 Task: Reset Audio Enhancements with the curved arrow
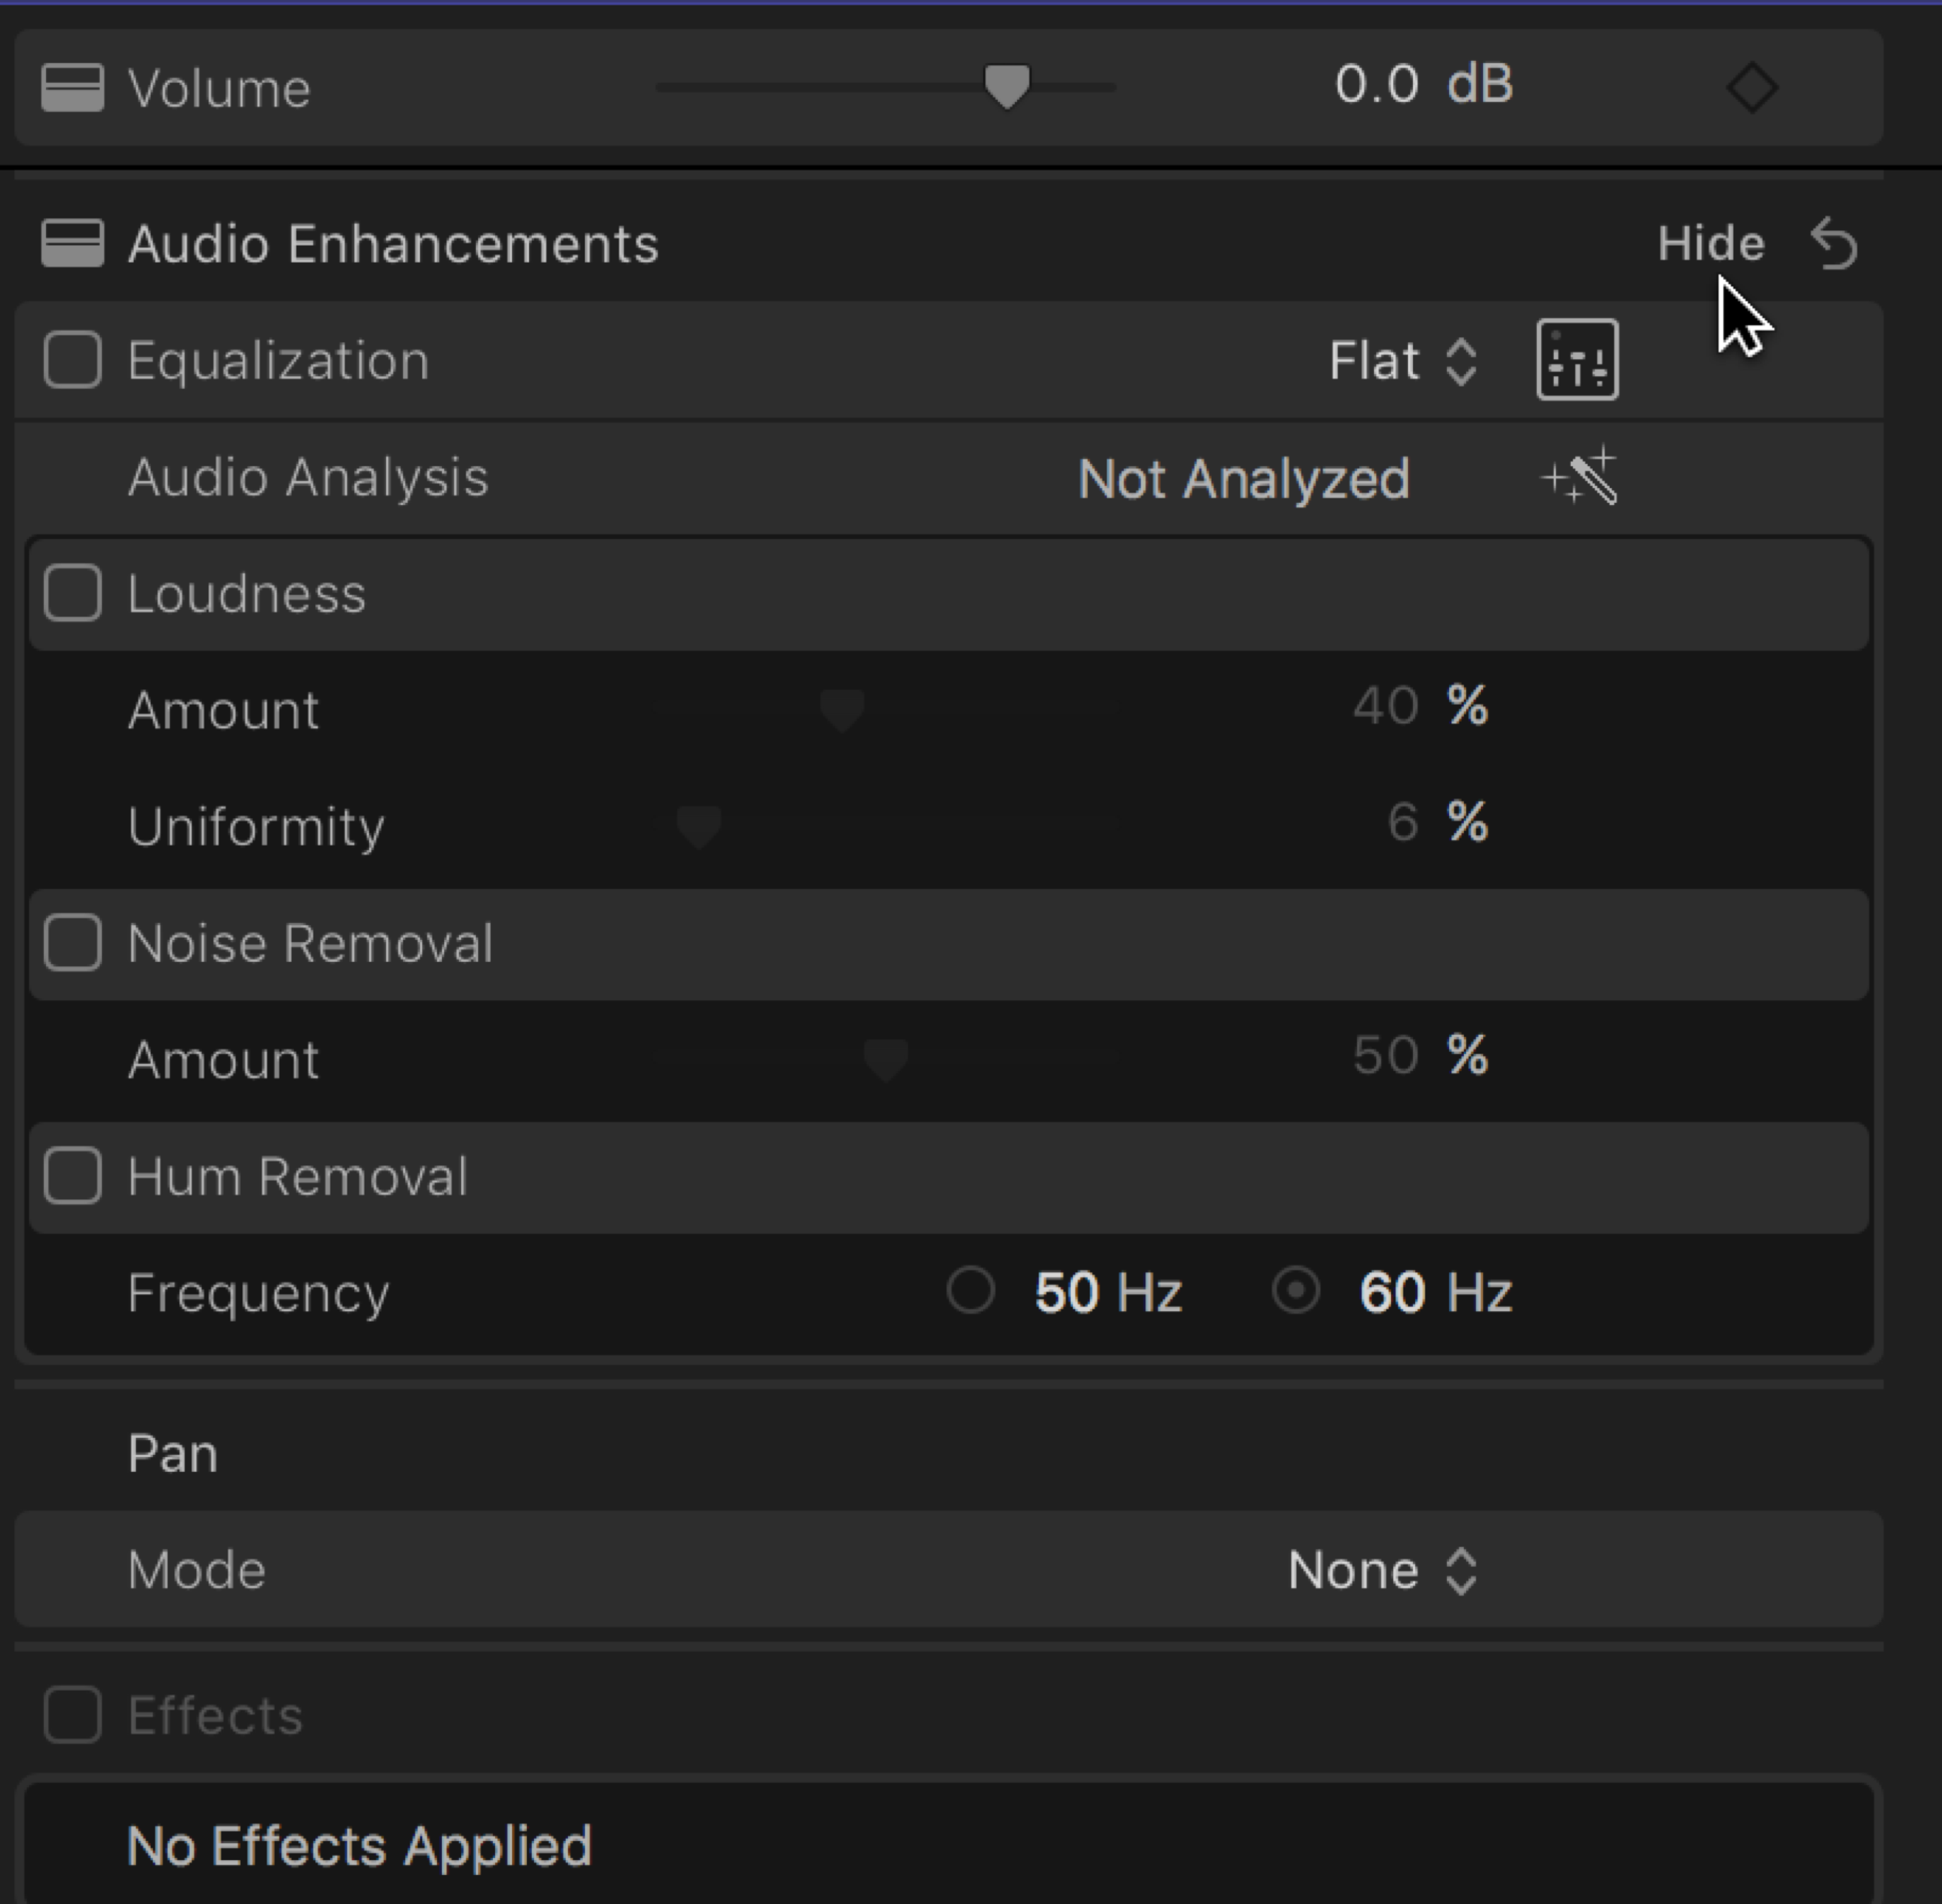[1835, 244]
